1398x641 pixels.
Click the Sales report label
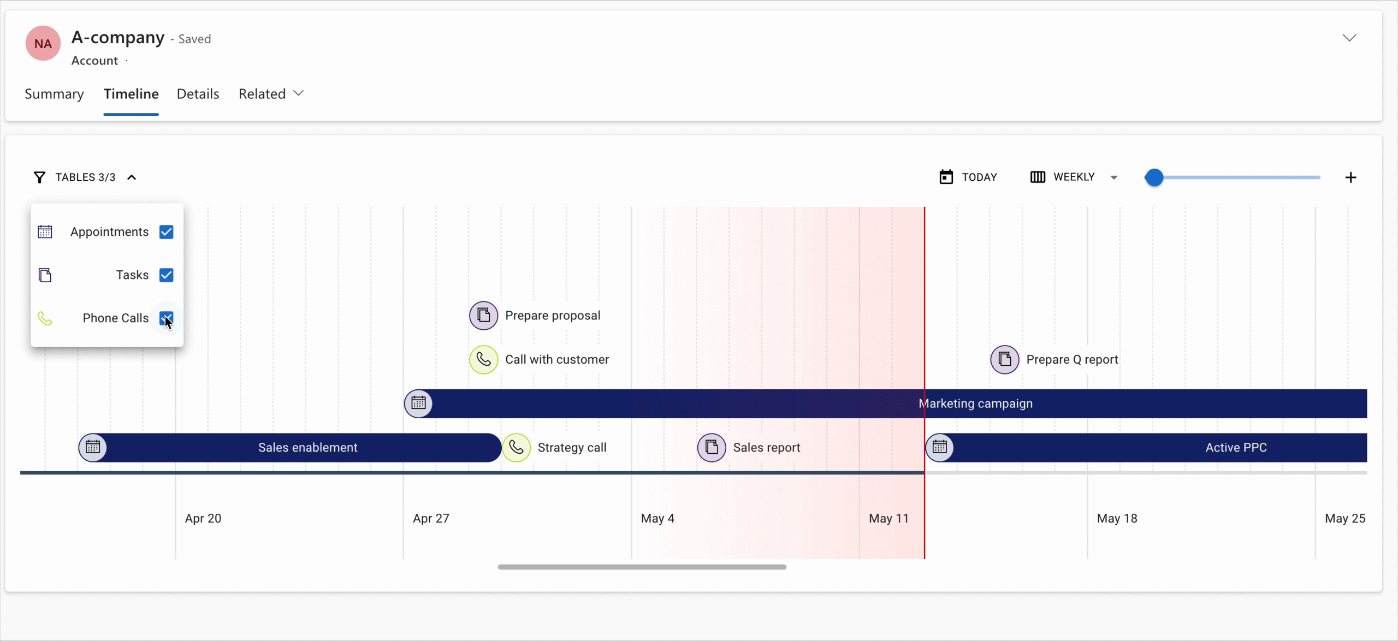(767, 447)
